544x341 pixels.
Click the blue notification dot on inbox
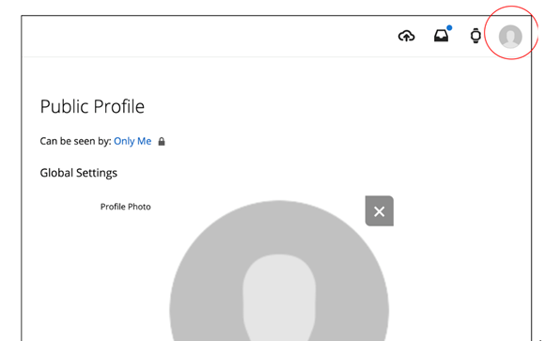449,28
